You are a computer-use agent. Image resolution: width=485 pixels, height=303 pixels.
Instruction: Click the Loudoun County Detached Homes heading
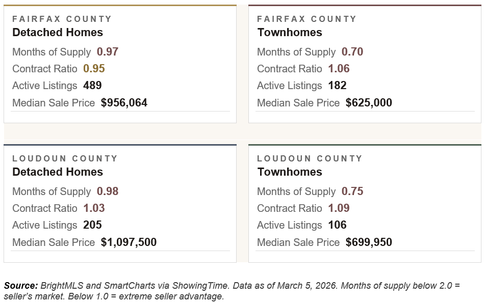point(58,172)
